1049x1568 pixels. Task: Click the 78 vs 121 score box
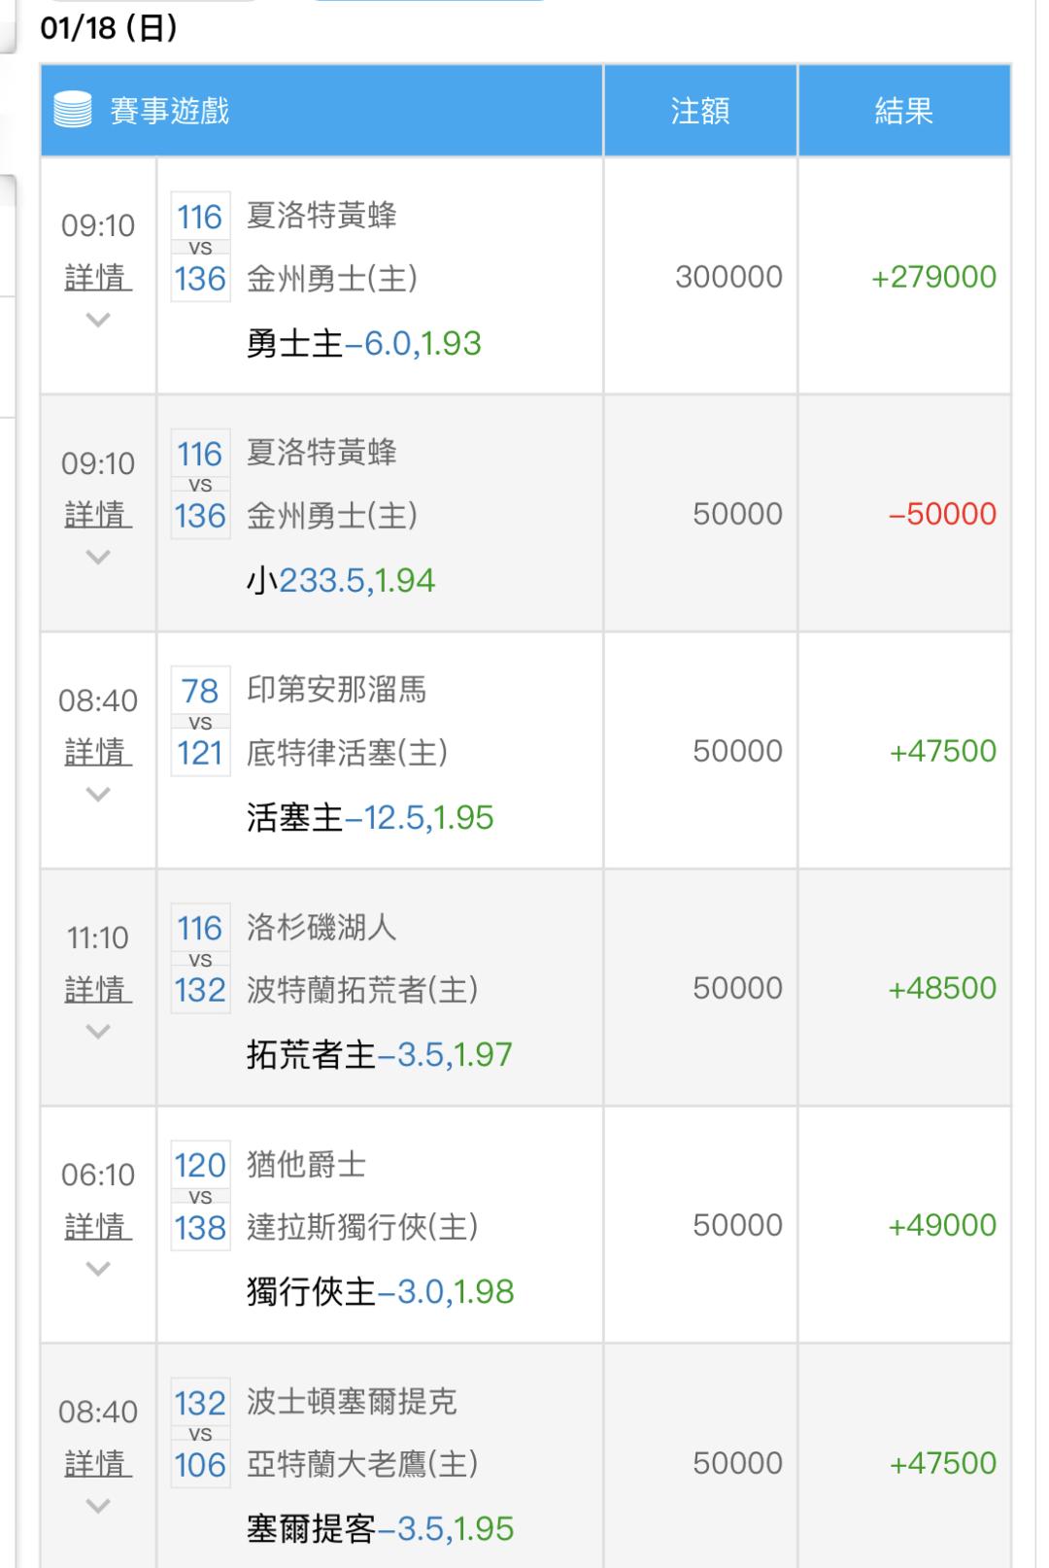tap(200, 722)
